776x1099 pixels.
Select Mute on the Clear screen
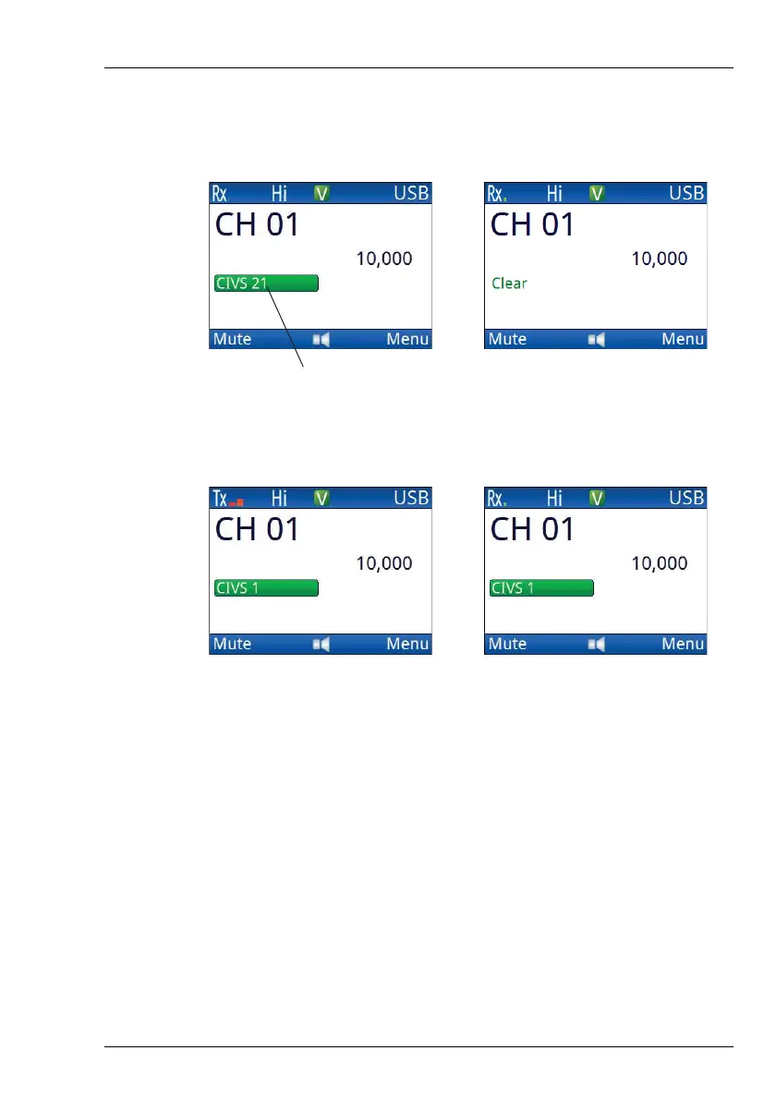click(507, 339)
